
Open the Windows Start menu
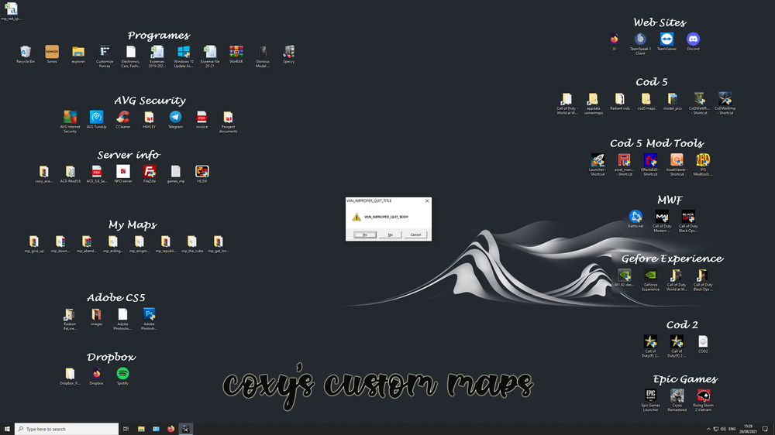tap(7, 429)
